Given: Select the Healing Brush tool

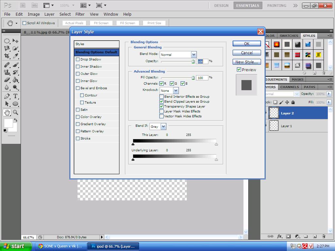Looking at the screenshot, I should tap(7, 65).
